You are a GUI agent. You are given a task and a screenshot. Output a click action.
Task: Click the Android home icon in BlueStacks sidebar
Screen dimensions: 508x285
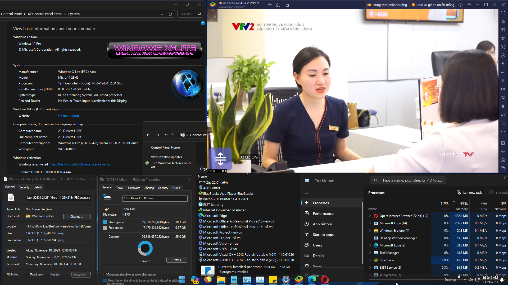pyautogui.click(x=503, y=160)
